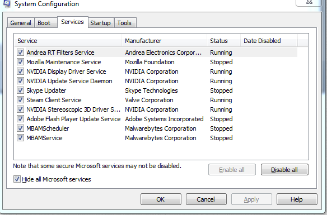Screen dimensions: 327x215
Task: Open Help for System Configuration
Action: click(x=297, y=199)
